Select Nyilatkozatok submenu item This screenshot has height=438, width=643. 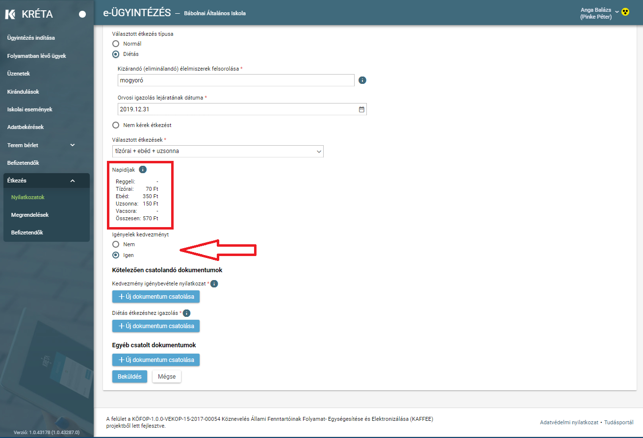28,197
